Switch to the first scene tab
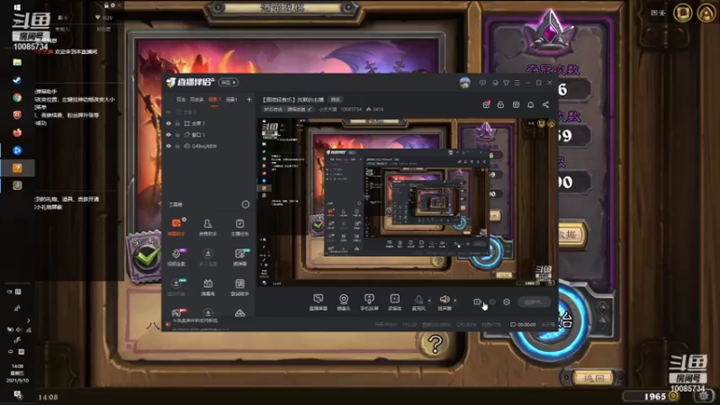The image size is (720, 405). pyautogui.click(x=181, y=99)
